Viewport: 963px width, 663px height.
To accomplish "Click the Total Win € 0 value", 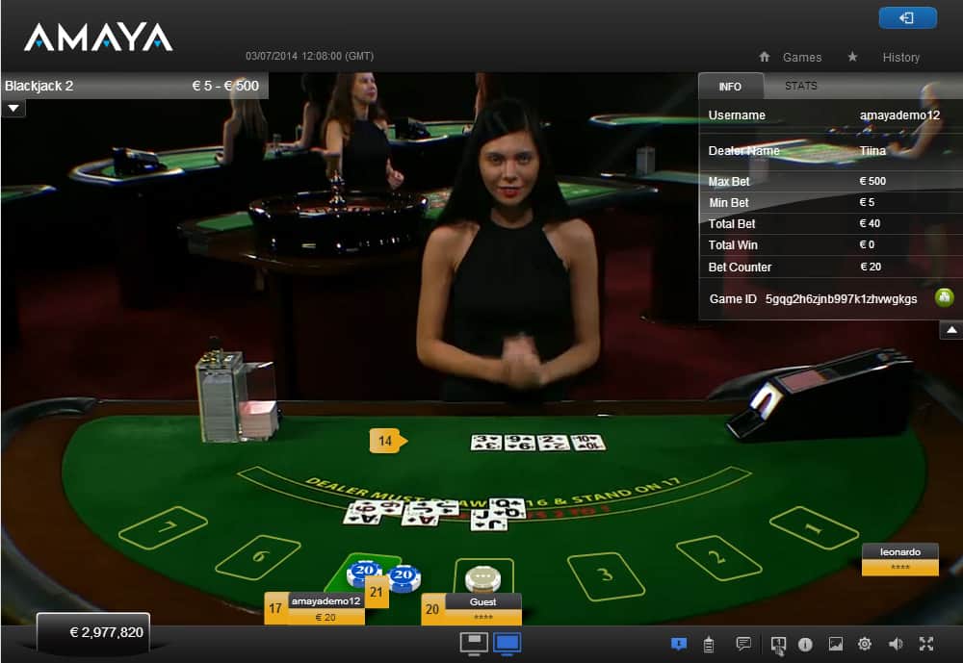I will point(867,244).
